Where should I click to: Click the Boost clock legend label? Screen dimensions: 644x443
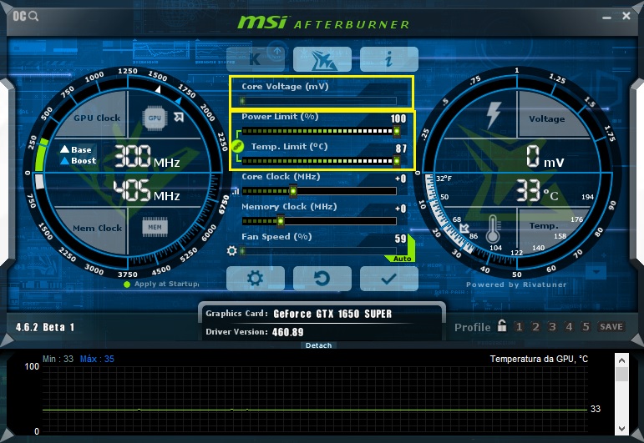[x=79, y=161]
